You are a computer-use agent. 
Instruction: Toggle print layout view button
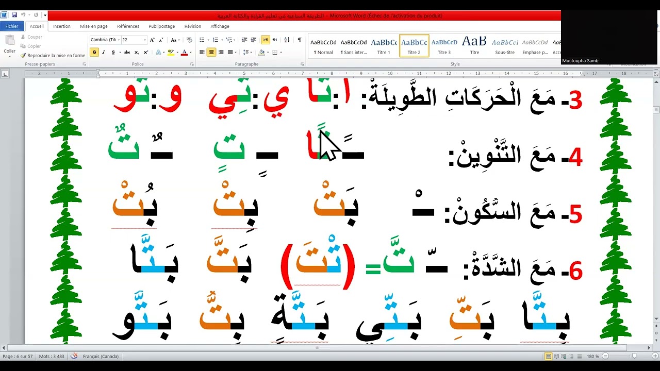pos(549,356)
